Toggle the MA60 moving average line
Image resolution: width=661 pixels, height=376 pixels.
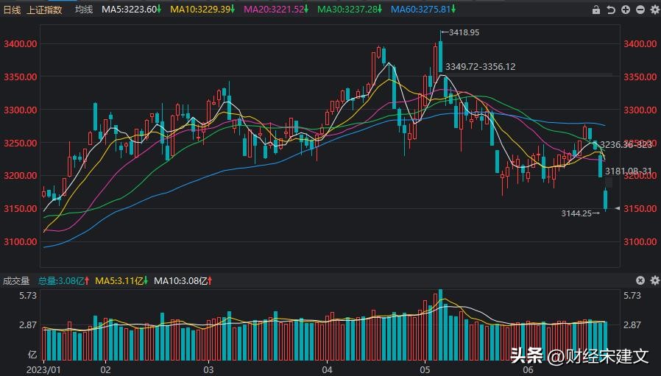[423, 10]
